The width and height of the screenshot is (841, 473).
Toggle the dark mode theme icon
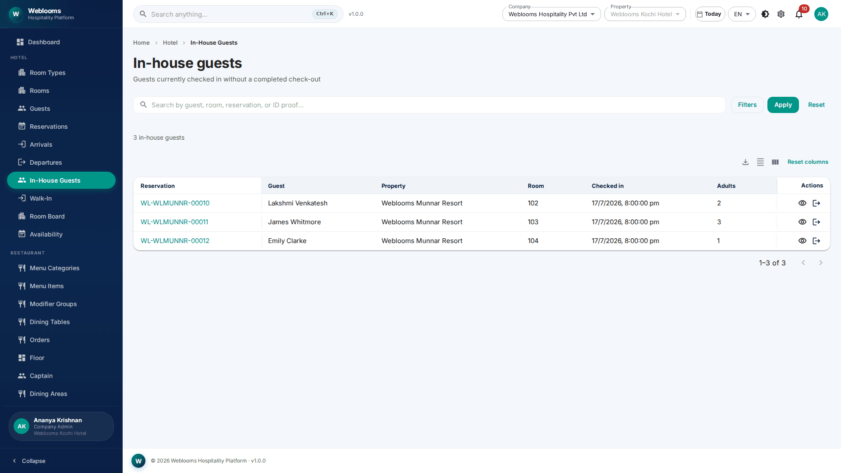click(x=765, y=14)
